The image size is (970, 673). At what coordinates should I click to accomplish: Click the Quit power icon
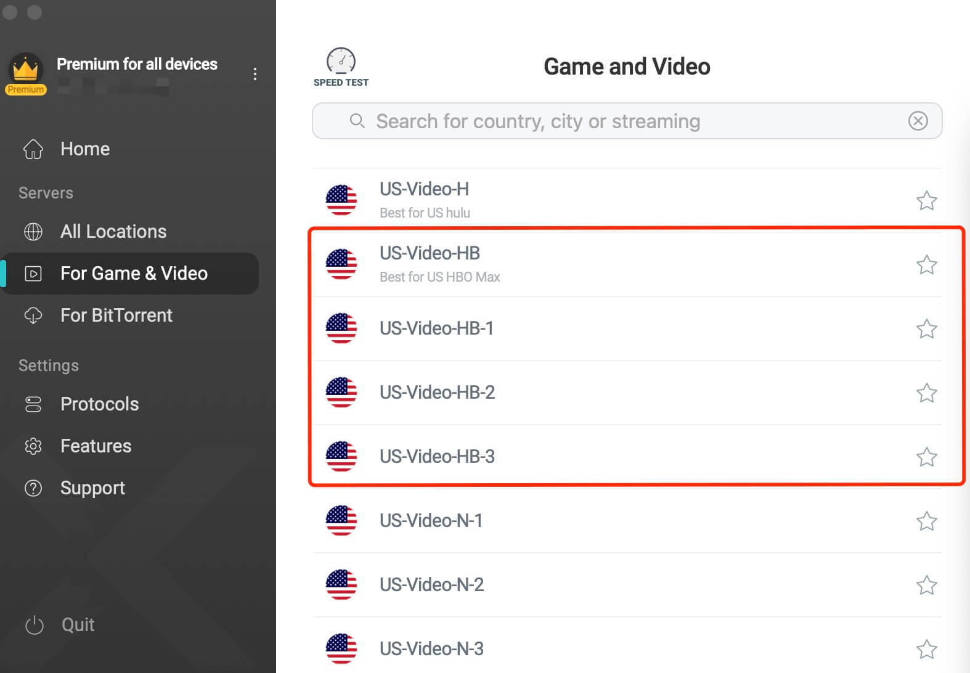(35, 625)
